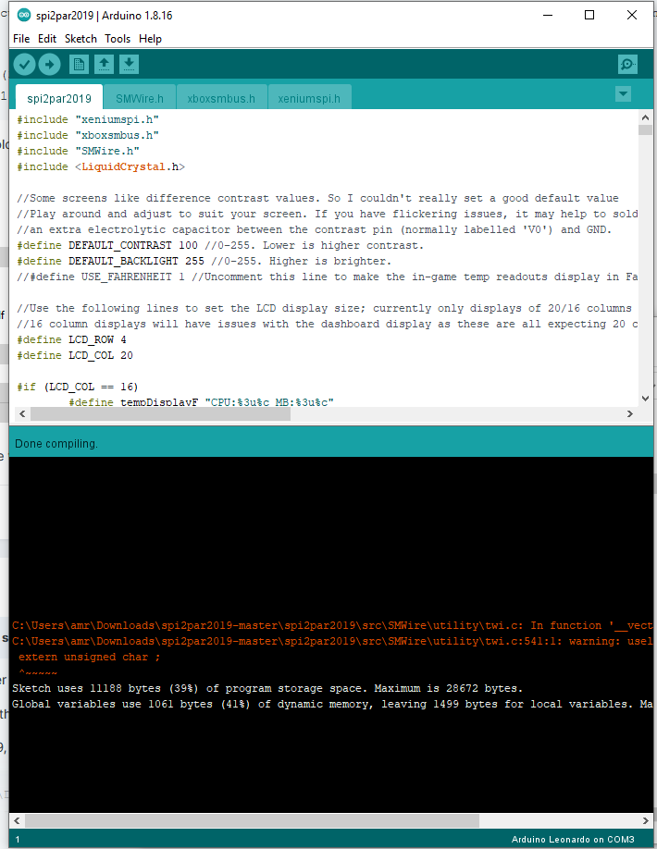This screenshot has height=849, width=657.
Task: Click the '#define DEFAULT_BACKLIGHT 255' line
Action: [x=204, y=261]
